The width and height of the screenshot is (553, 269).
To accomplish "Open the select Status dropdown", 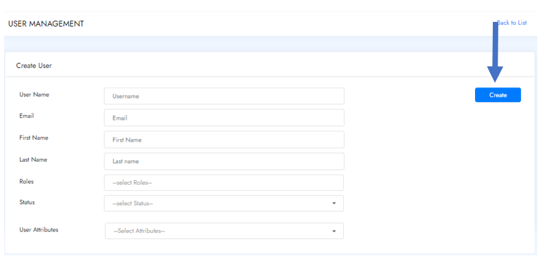I will pos(224,203).
